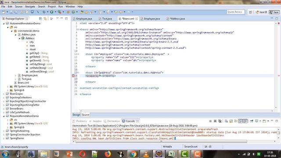The image size is (281, 158).
Task: Open the Debug button dropdown arrow
Action: pyautogui.click(x=47, y=12)
